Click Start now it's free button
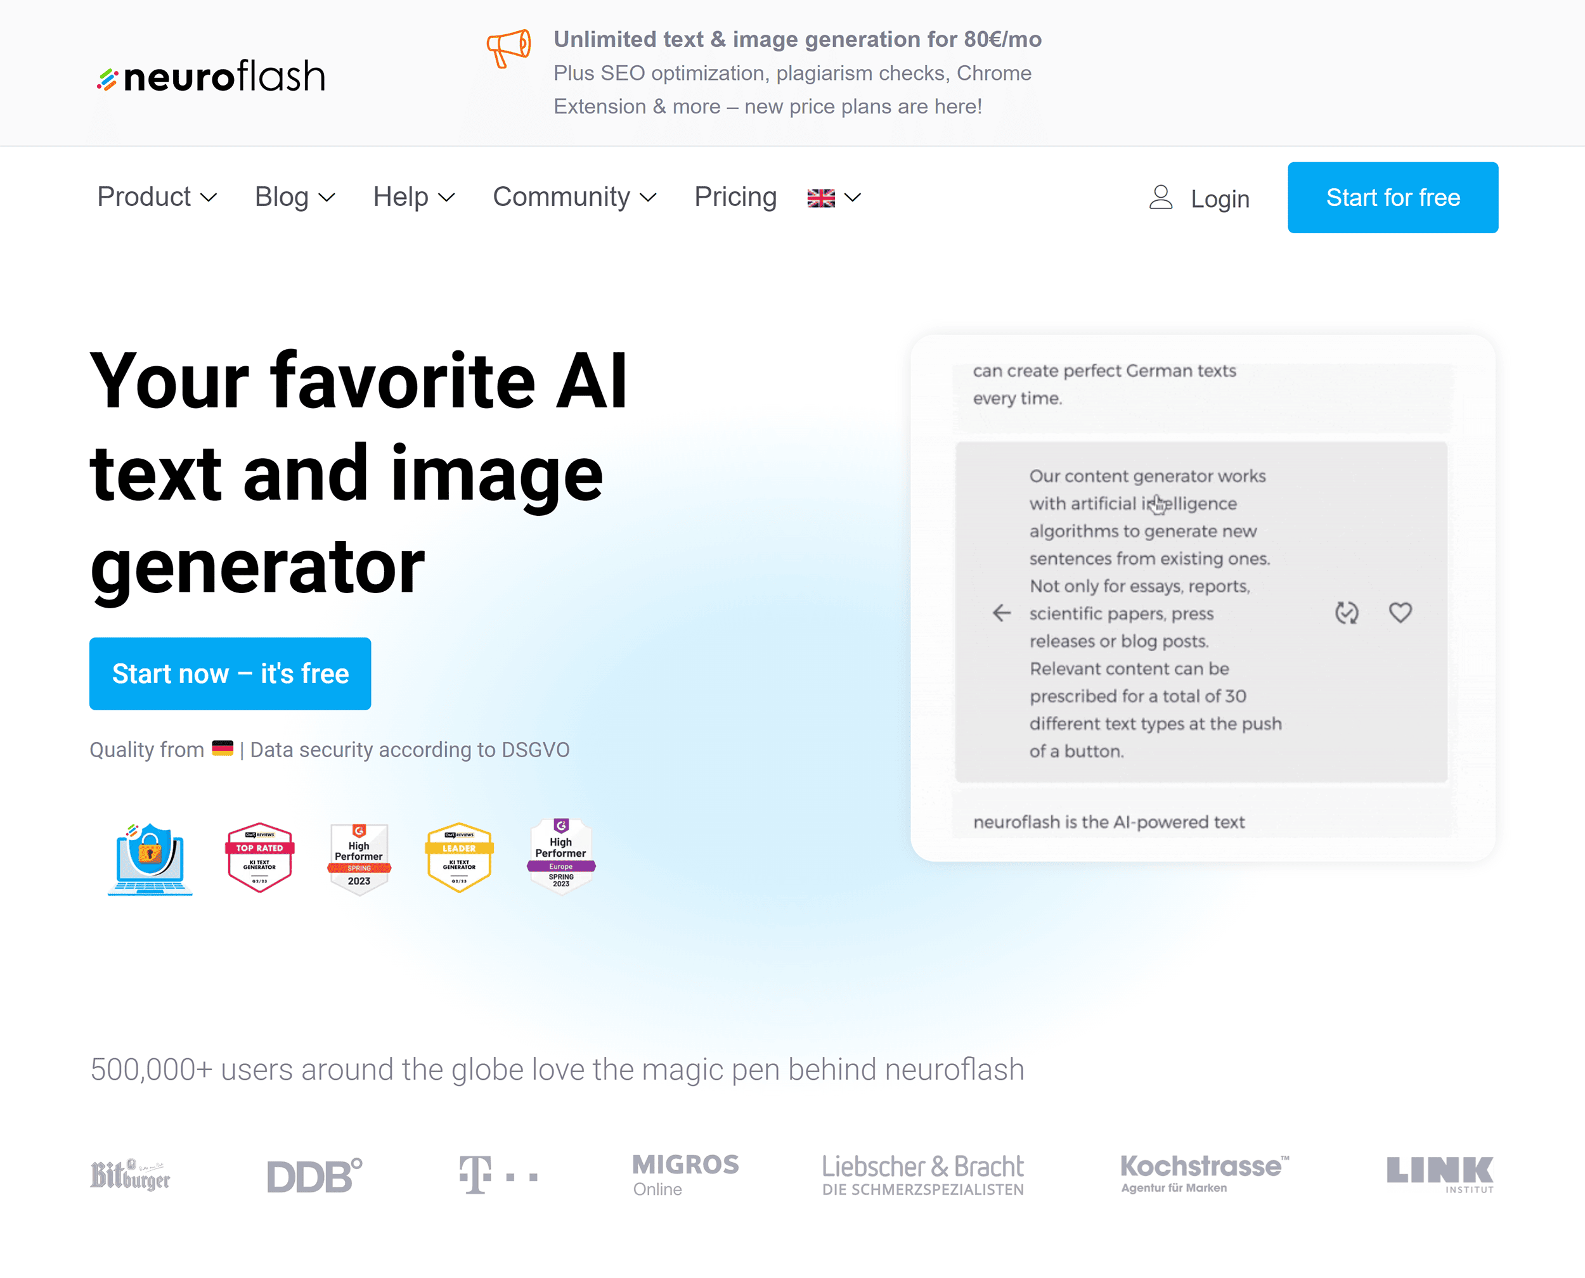The width and height of the screenshot is (1585, 1278). [231, 674]
